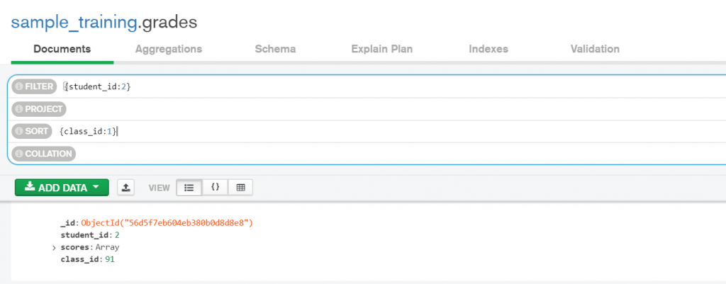
Task: Click the PROJECT info icon
Action: pyautogui.click(x=19, y=109)
